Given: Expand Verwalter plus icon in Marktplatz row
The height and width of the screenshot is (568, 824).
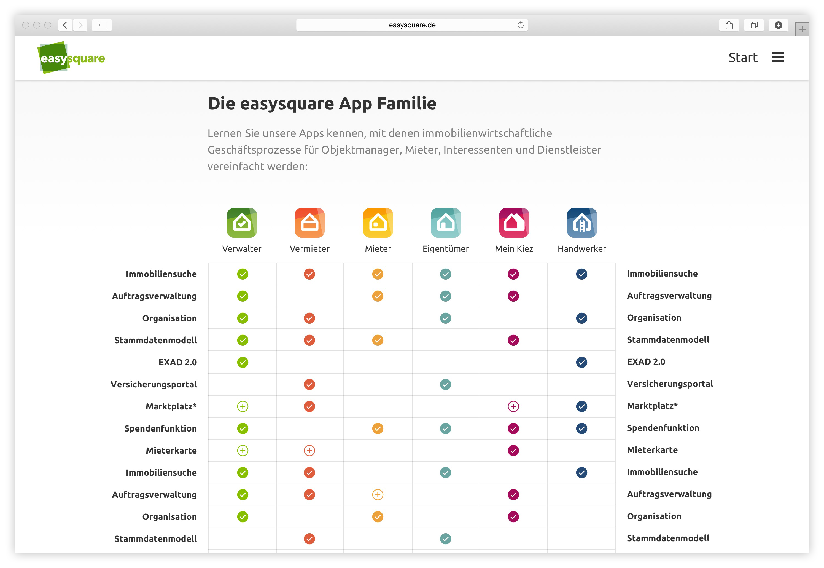Looking at the screenshot, I should click(243, 406).
